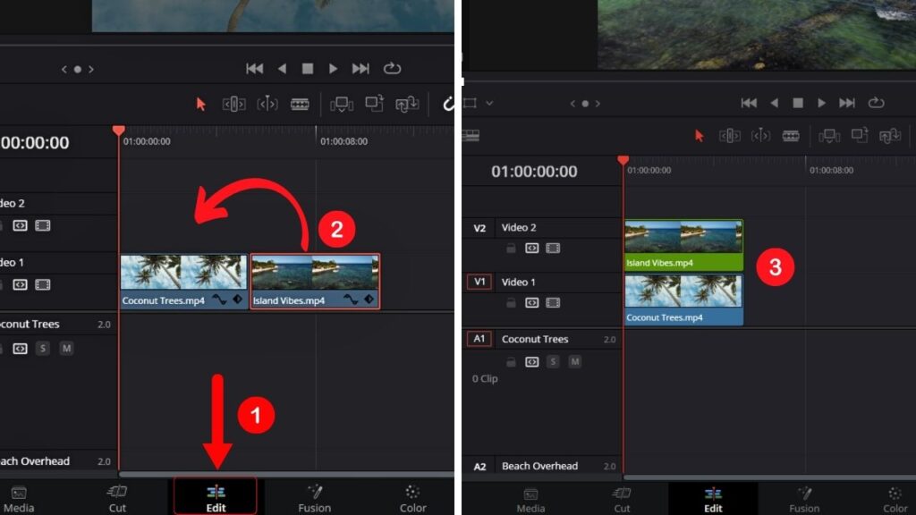Viewport: 916px width, 515px height.
Task: Click the Replace Clip icon
Action: pyautogui.click(x=407, y=105)
